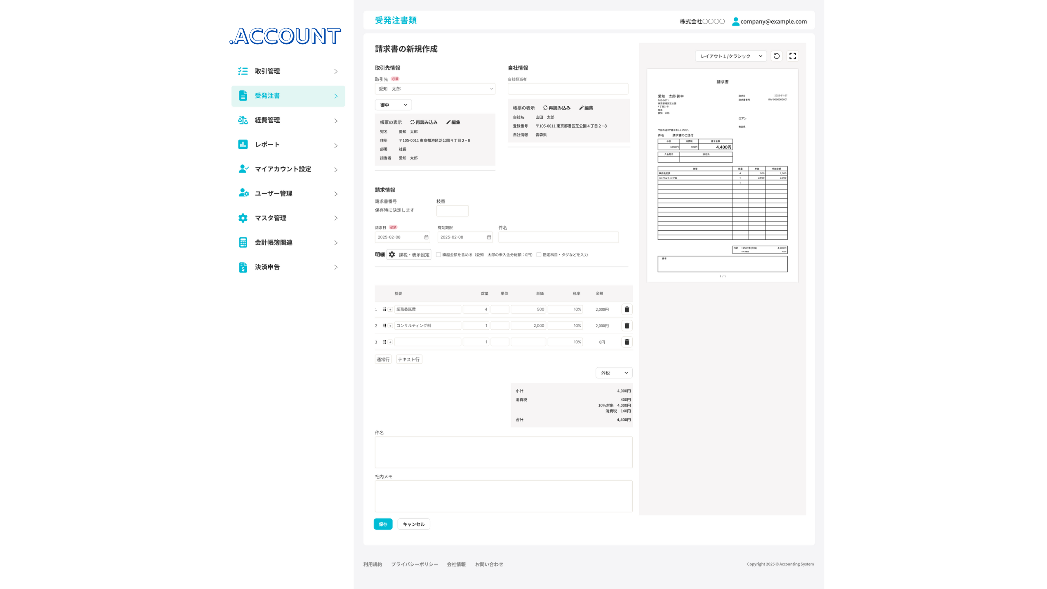
Task: Delete line item row 1
Action: point(627,310)
